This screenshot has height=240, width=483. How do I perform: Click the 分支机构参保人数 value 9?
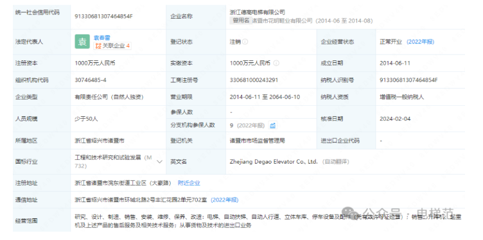coord(231,125)
